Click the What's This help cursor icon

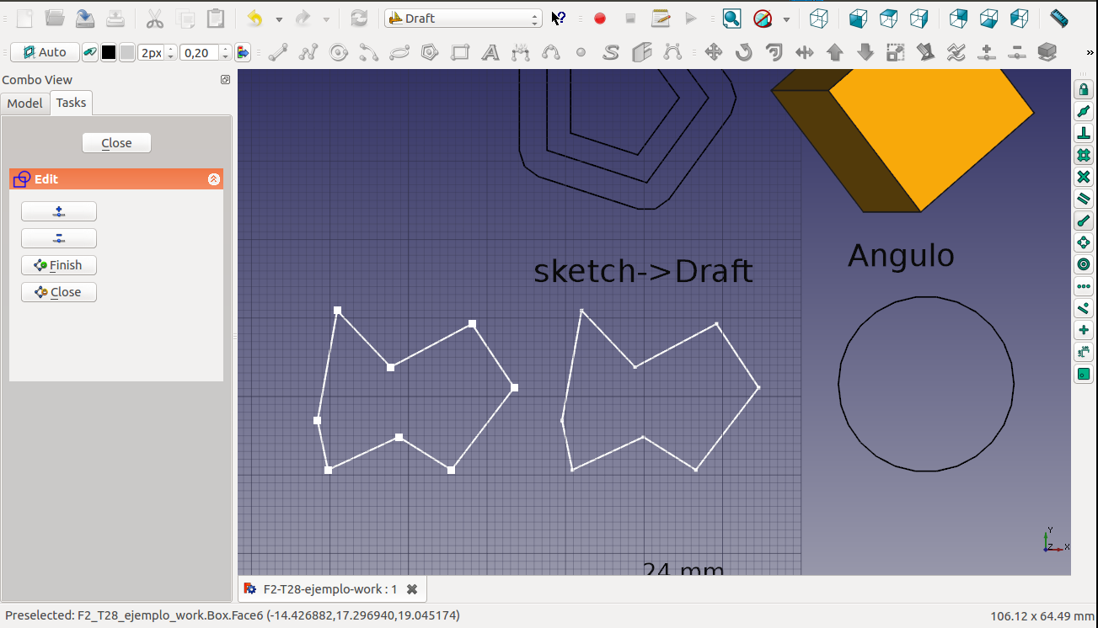pos(558,18)
